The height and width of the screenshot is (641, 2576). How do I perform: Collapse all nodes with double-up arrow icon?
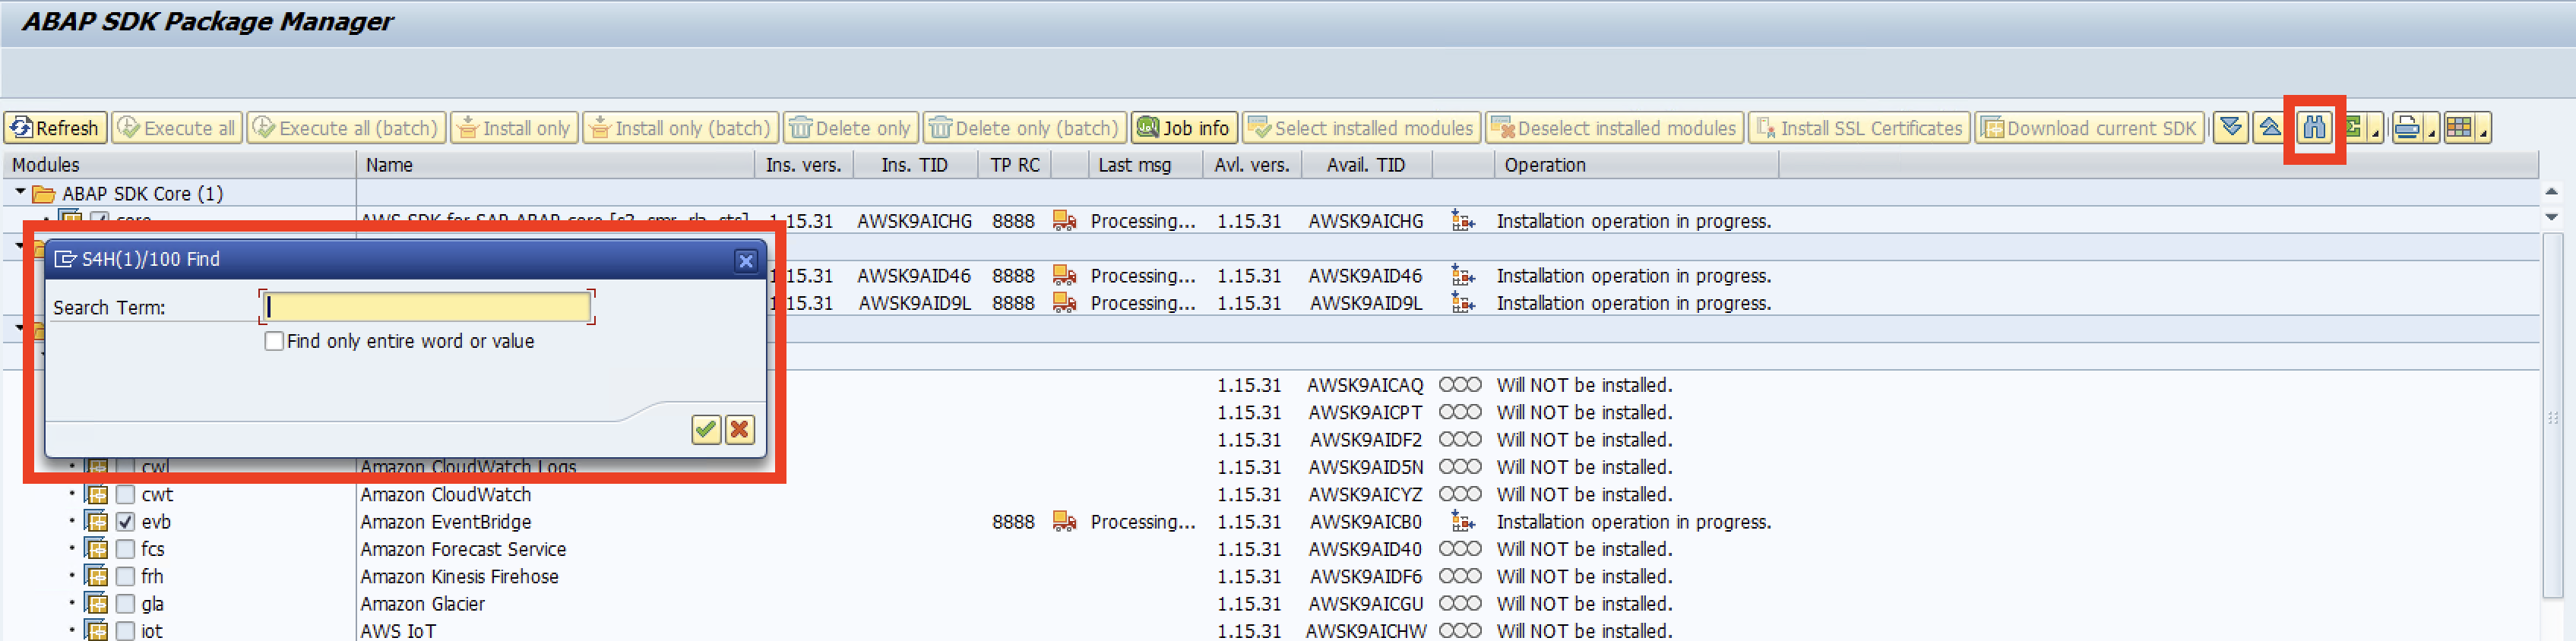(2270, 128)
